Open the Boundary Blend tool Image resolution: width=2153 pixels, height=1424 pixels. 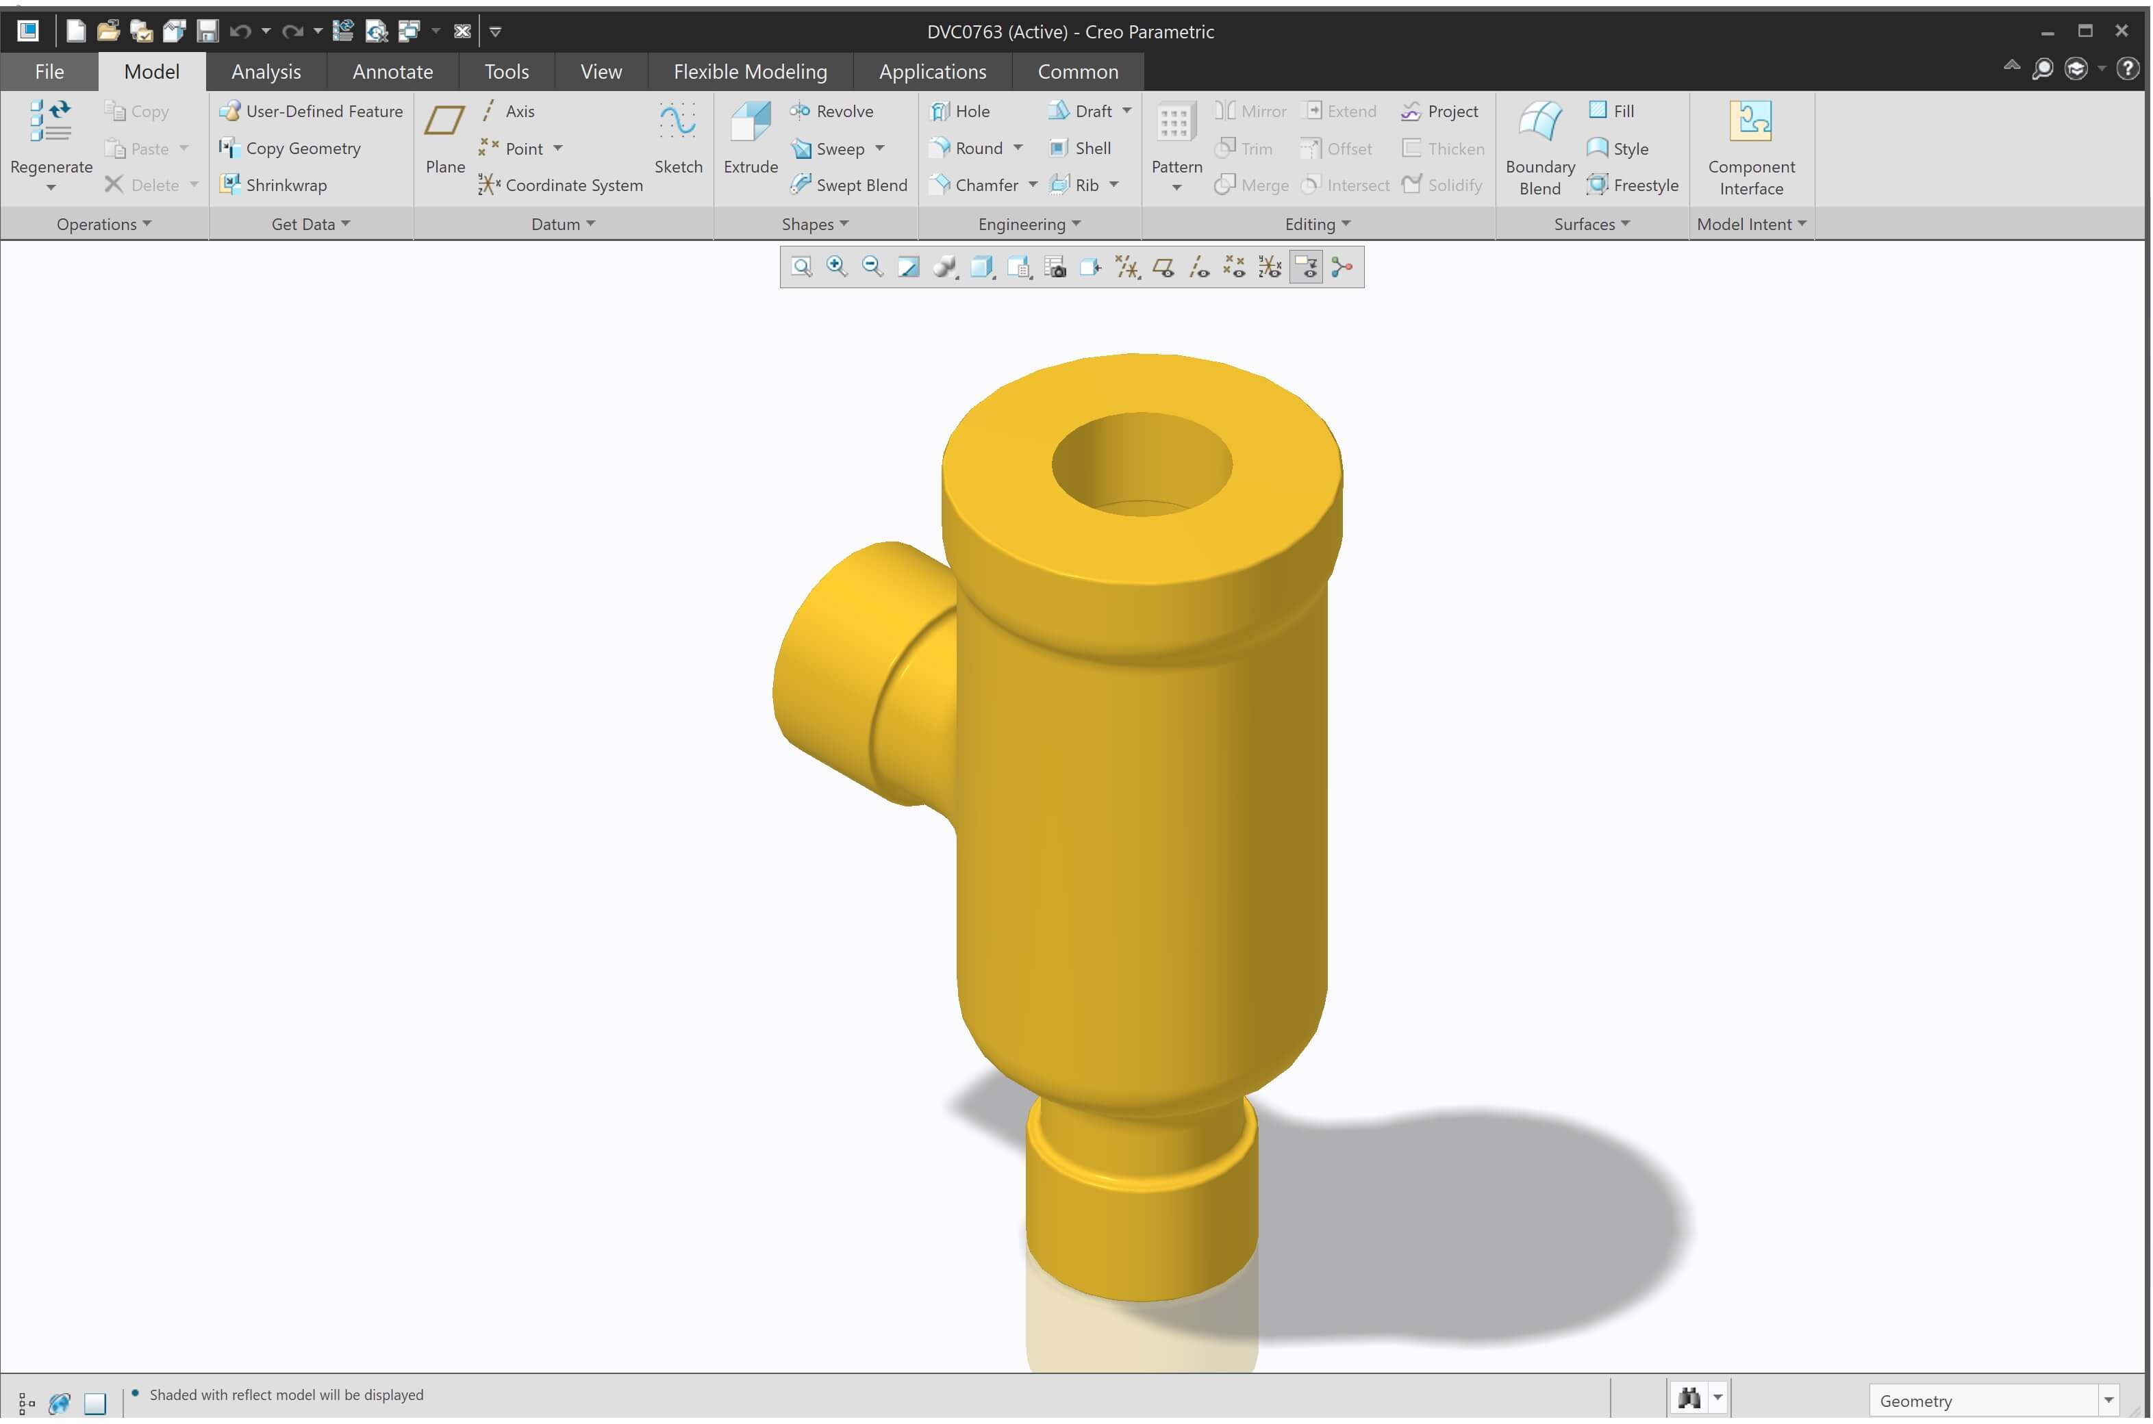tap(1540, 148)
